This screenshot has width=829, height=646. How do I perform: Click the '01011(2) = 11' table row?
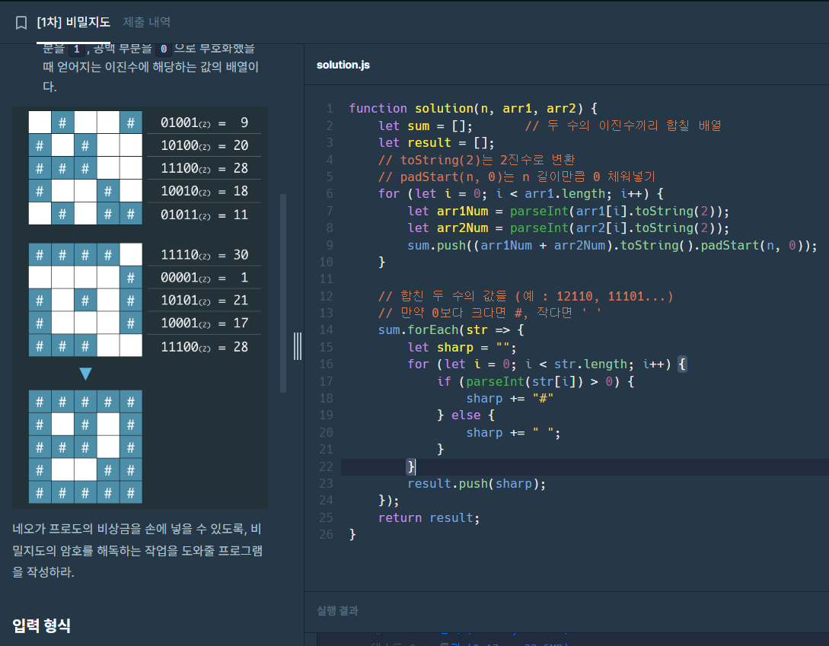[204, 215]
